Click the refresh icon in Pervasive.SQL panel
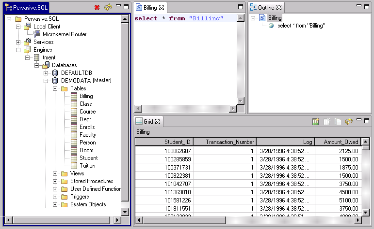The image size is (374, 229). click(108, 8)
